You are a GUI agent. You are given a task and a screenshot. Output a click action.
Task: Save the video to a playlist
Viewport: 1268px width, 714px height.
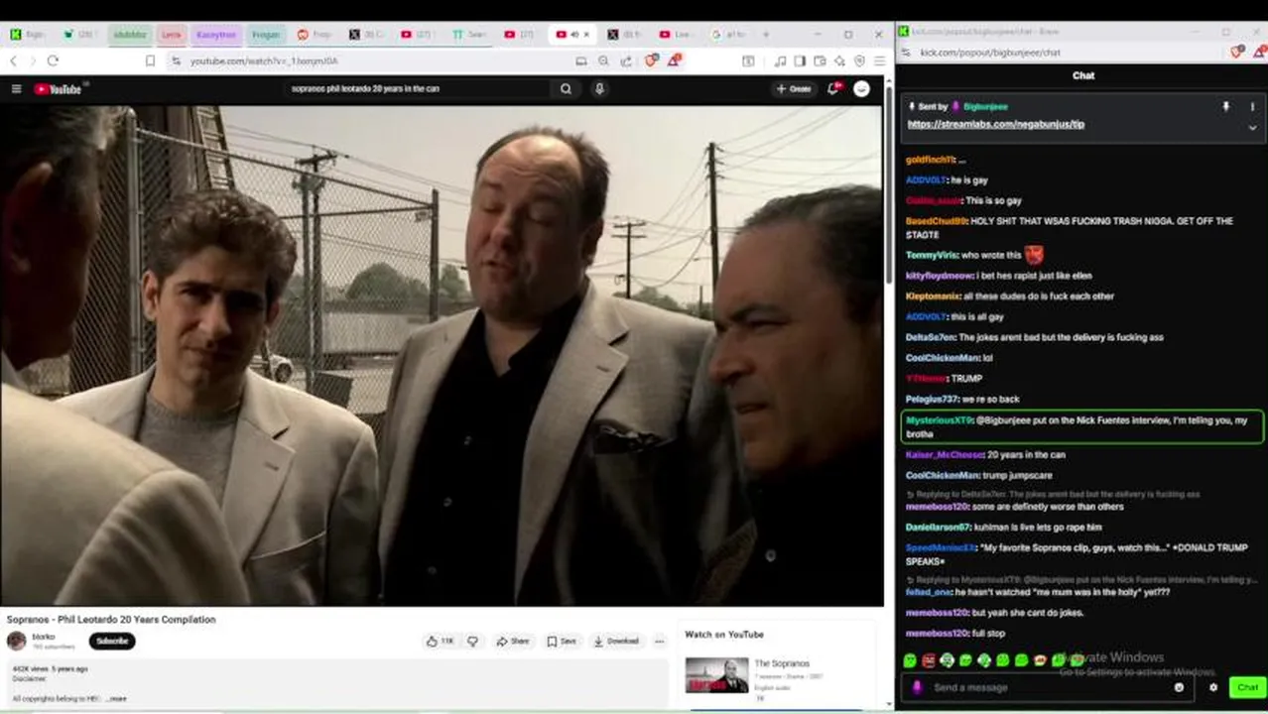pyautogui.click(x=562, y=641)
